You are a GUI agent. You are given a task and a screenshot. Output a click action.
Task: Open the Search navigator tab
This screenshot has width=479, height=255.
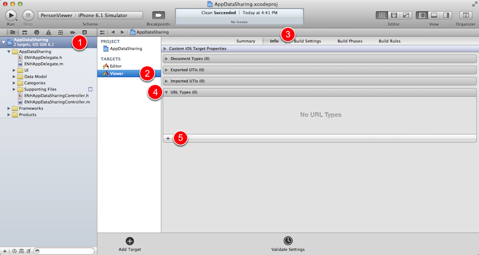(36, 32)
